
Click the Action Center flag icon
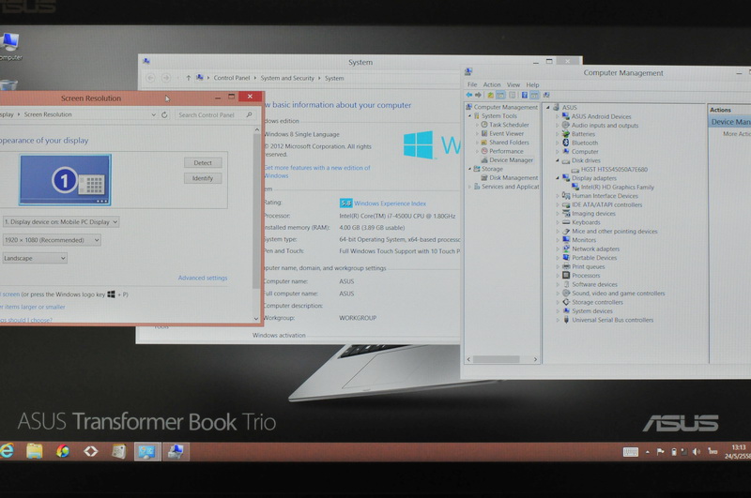(660, 451)
